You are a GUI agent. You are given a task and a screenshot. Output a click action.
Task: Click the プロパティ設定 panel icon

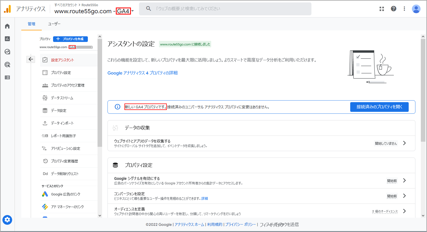click(x=45, y=73)
